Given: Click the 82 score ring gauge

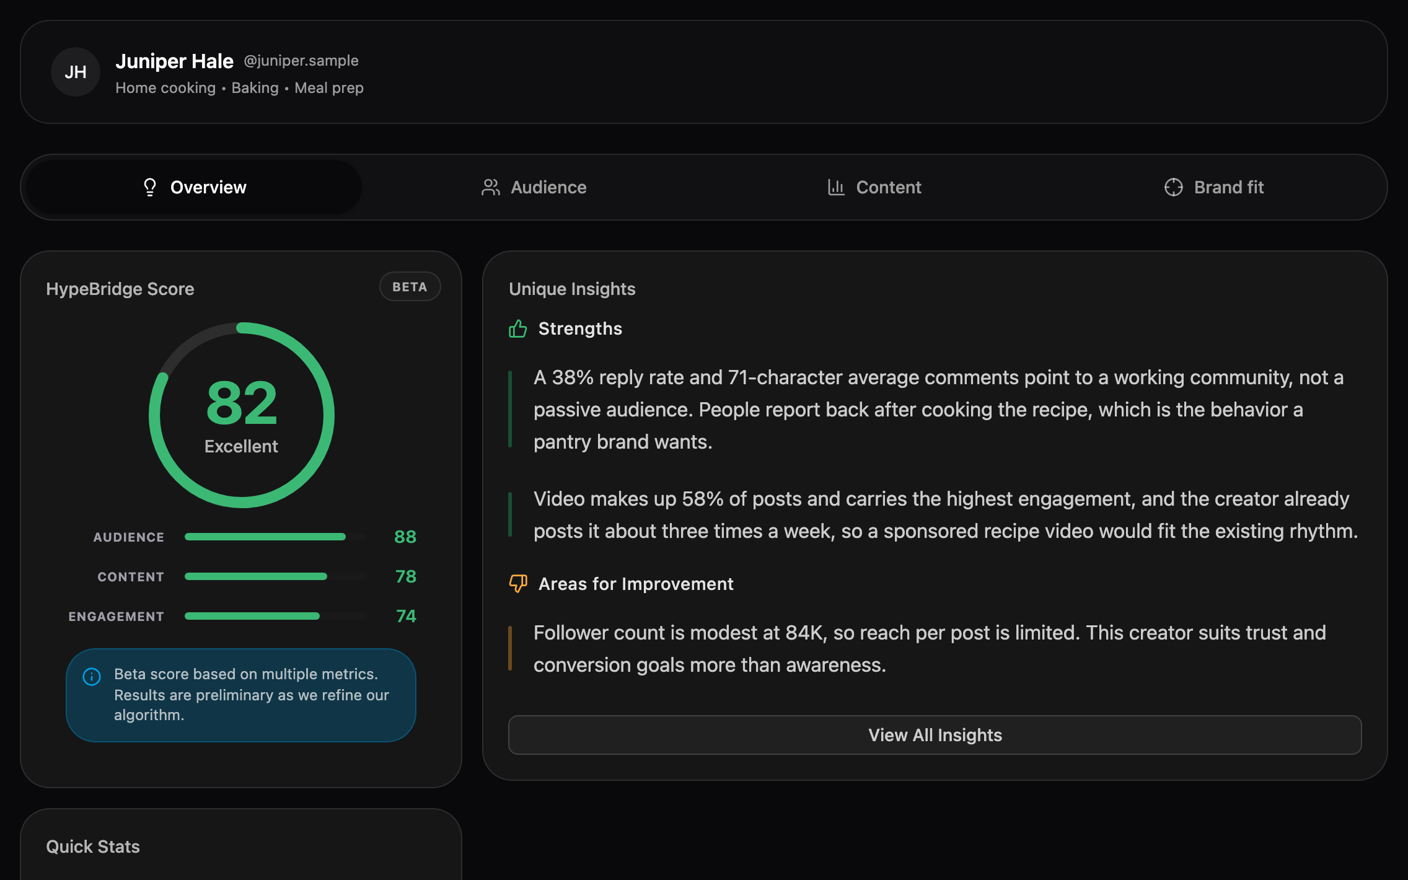Looking at the screenshot, I should coord(242,415).
